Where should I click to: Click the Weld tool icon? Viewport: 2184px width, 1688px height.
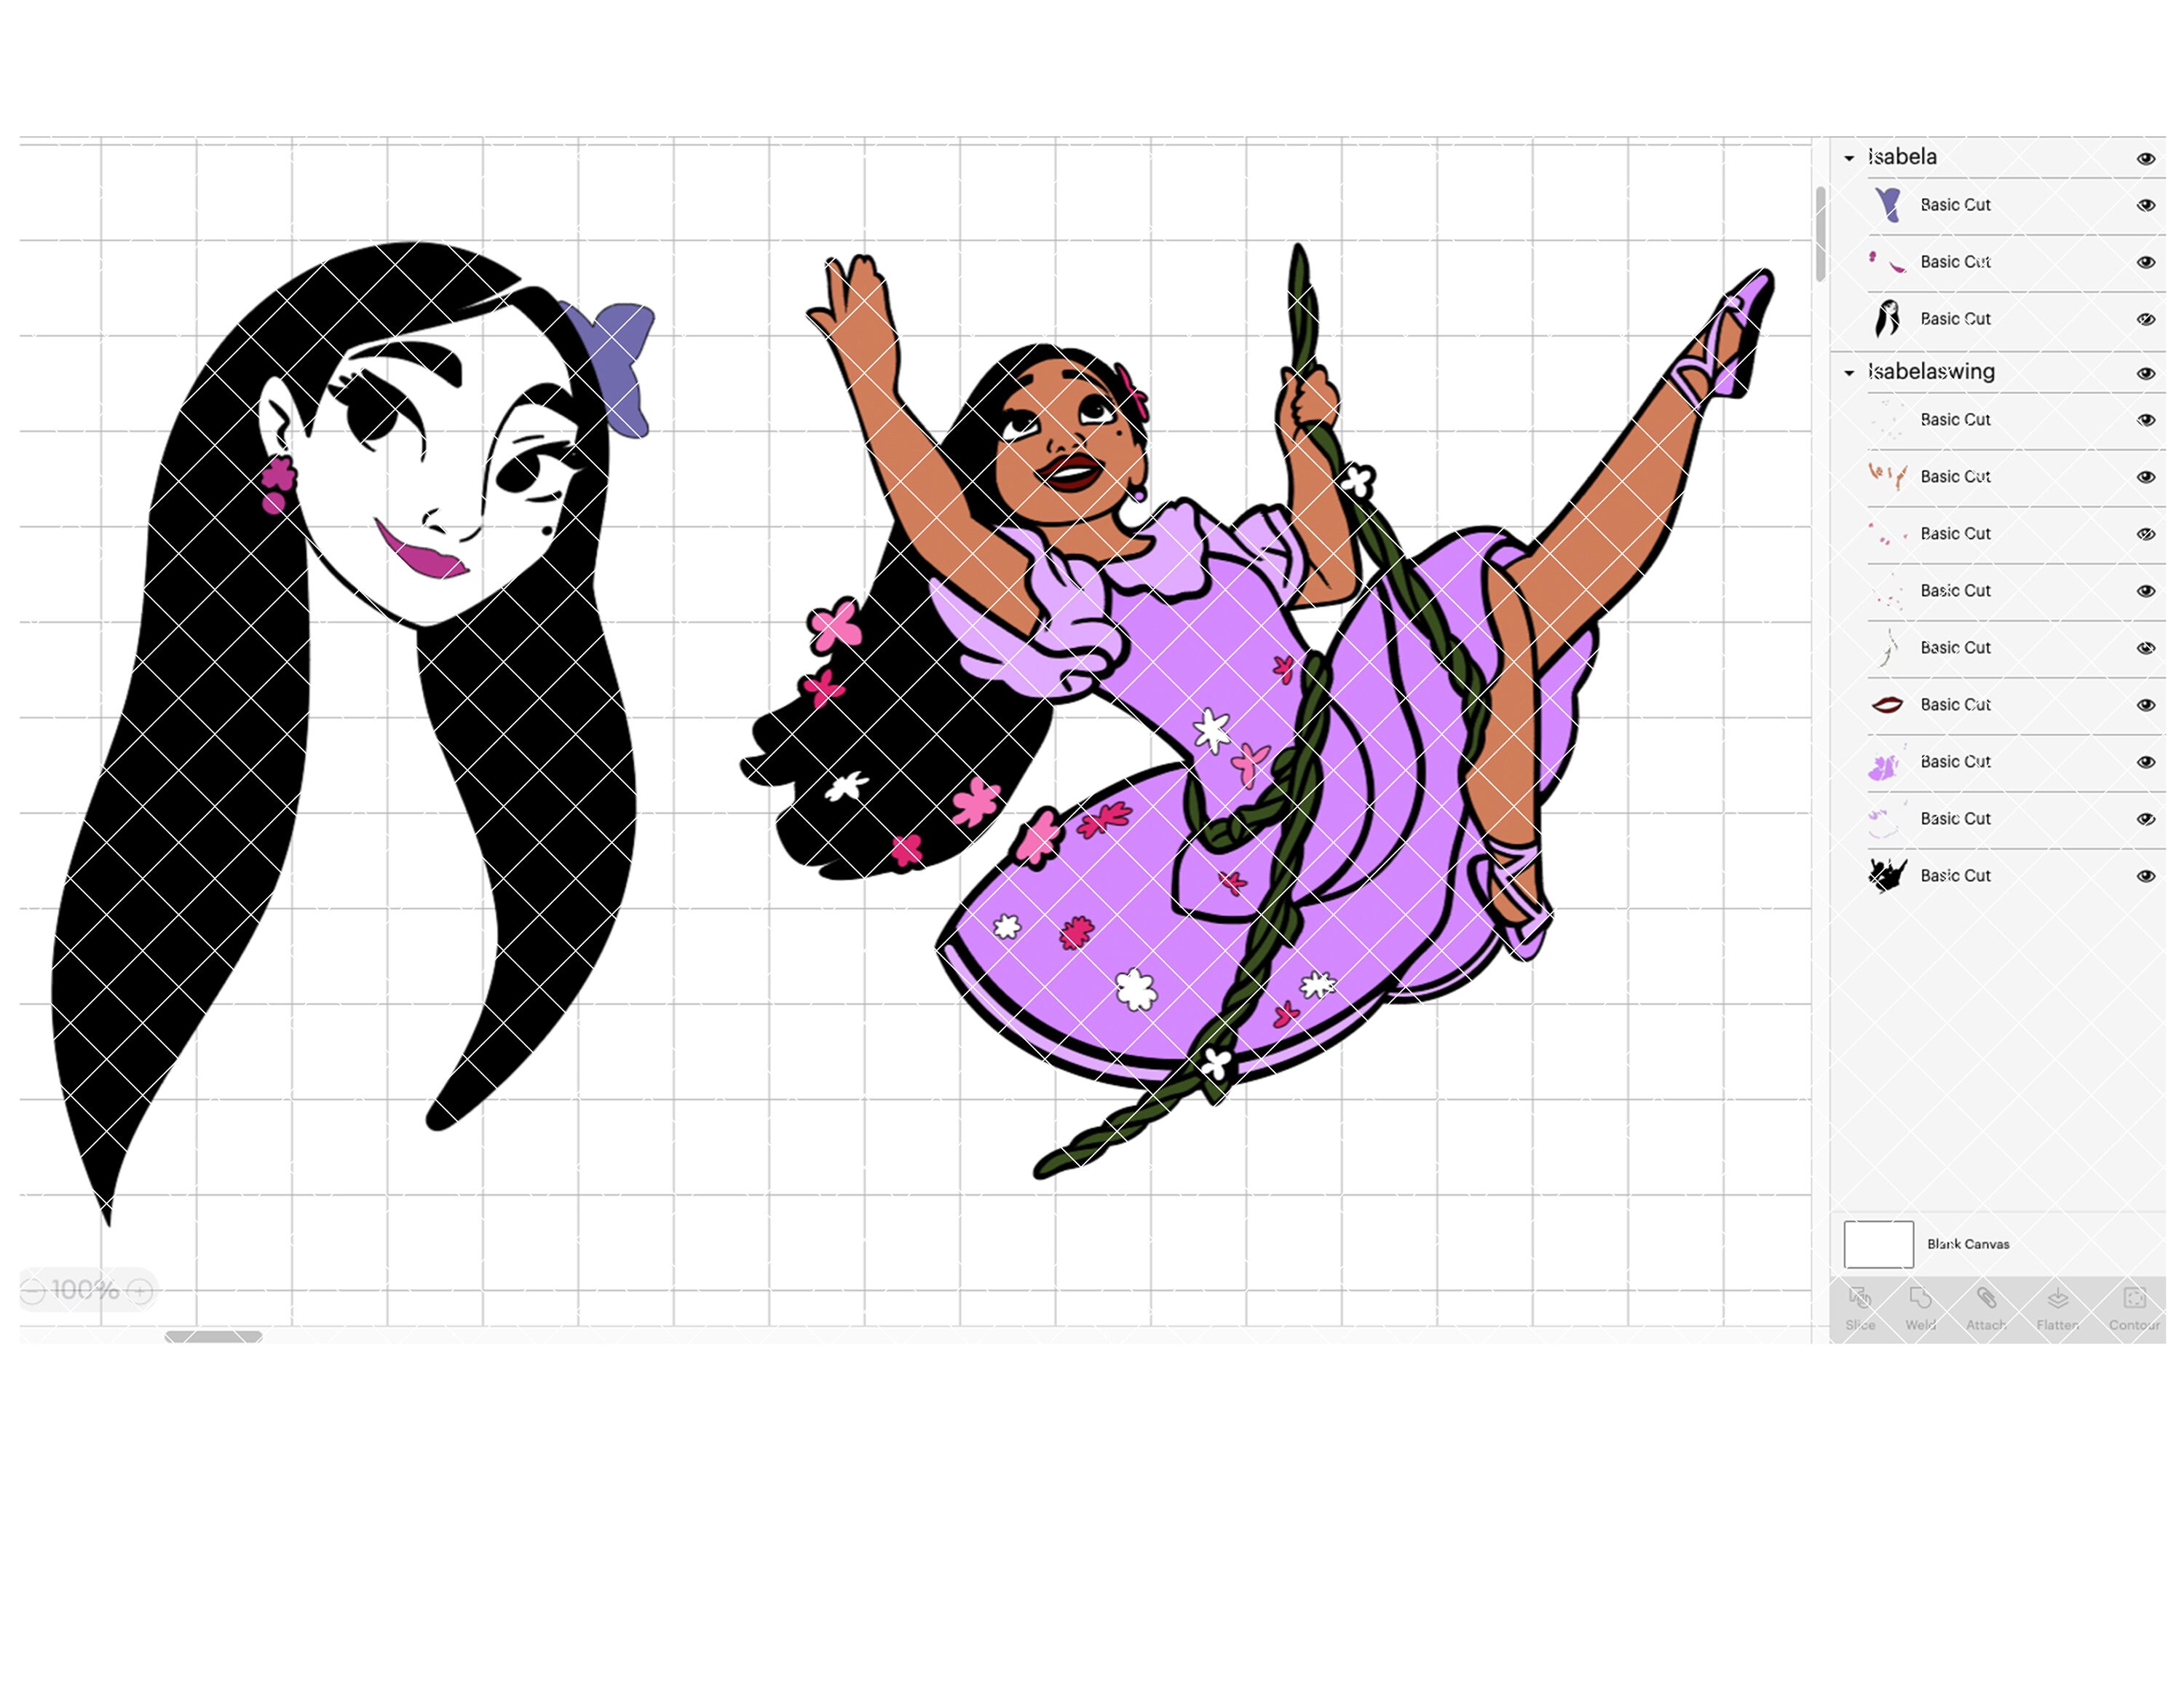pyautogui.click(x=1920, y=1298)
